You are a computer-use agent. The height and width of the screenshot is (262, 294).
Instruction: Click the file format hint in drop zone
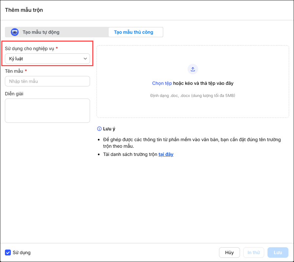[x=193, y=96]
